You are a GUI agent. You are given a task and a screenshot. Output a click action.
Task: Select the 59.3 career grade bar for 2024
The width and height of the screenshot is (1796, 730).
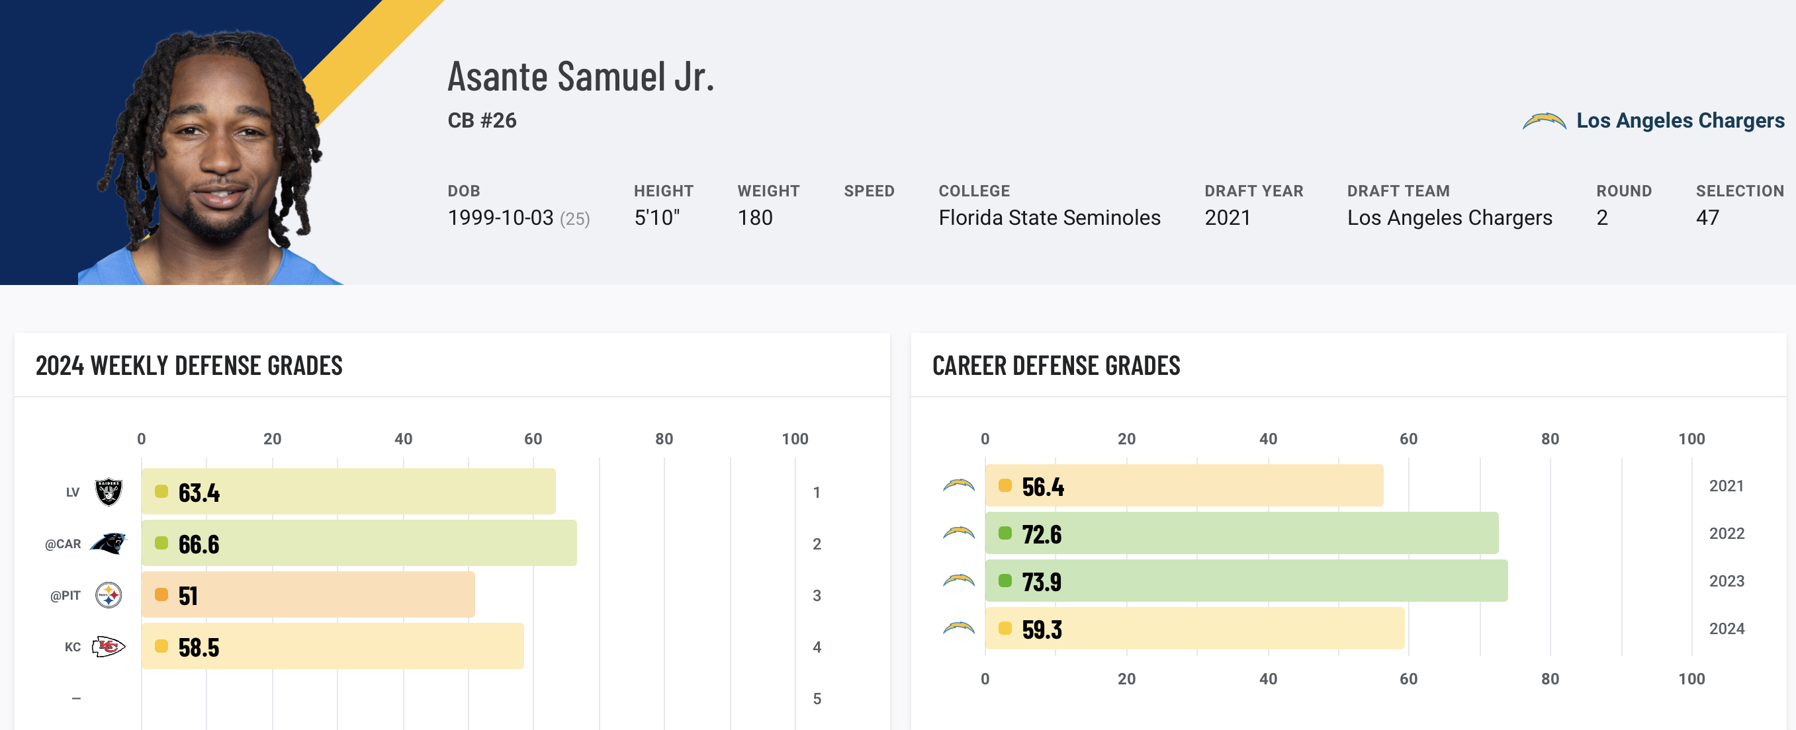click(1194, 628)
